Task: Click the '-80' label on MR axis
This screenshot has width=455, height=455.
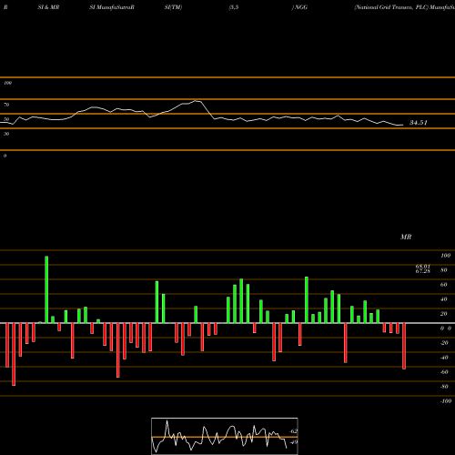Action: coord(444,387)
